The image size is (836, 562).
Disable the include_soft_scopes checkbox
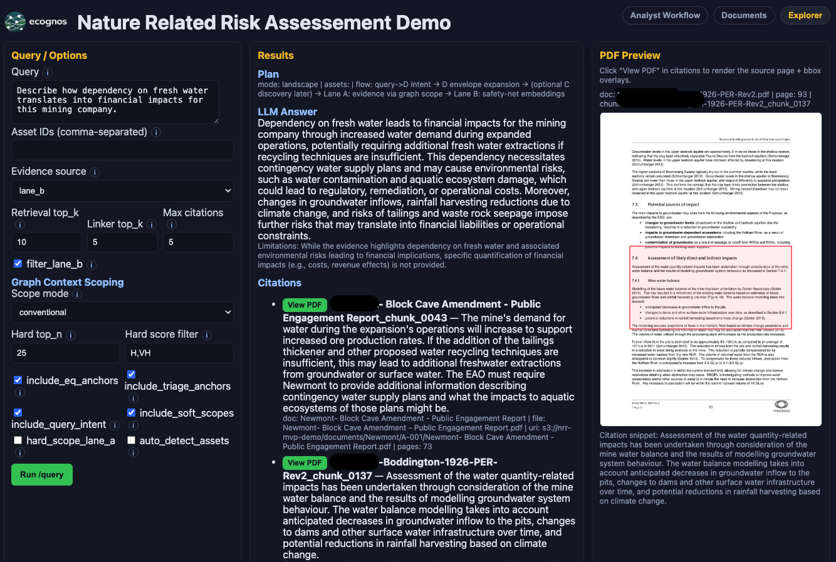(x=132, y=413)
